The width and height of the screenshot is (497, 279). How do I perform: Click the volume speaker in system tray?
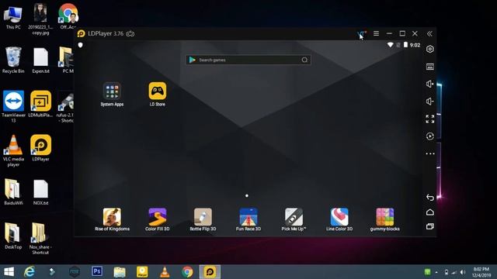tap(463, 272)
